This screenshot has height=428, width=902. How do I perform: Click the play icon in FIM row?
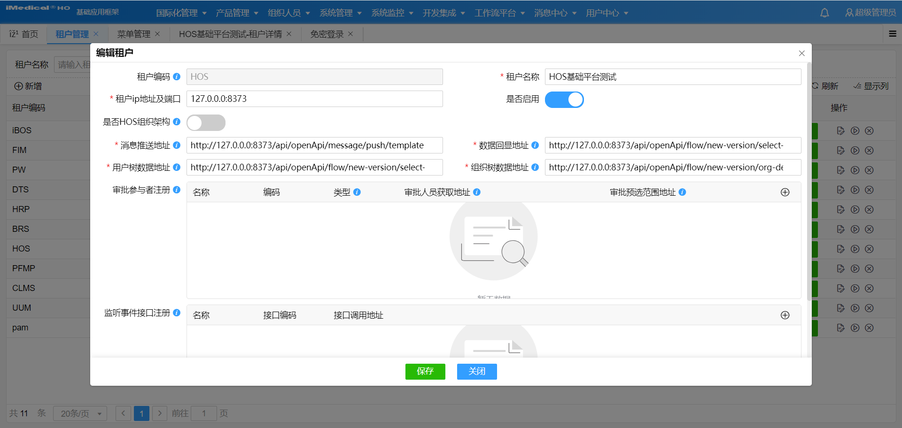pos(855,150)
